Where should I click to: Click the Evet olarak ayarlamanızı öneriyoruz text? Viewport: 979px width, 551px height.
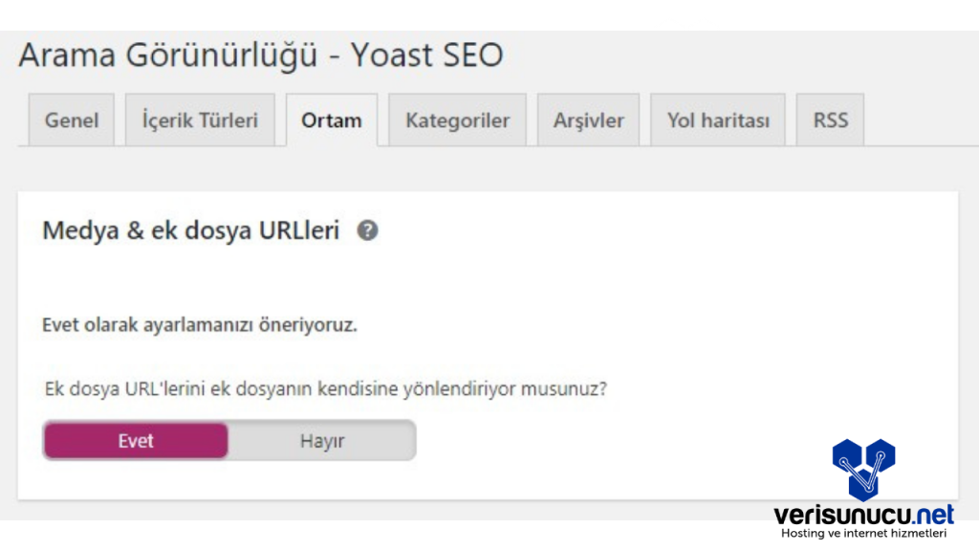200,325
